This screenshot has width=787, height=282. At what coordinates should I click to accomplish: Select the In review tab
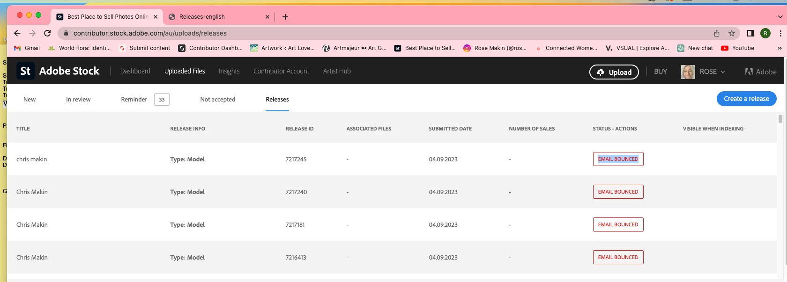(x=78, y=100)
